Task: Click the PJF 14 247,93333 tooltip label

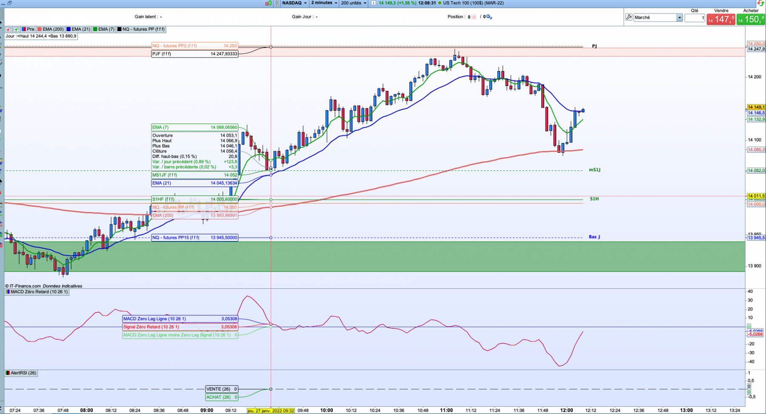Action: pyautogui.click(x=195, y=54)
